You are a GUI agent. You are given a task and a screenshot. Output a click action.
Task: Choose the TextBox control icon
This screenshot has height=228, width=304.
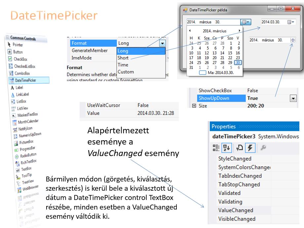(x=18, y=170)
